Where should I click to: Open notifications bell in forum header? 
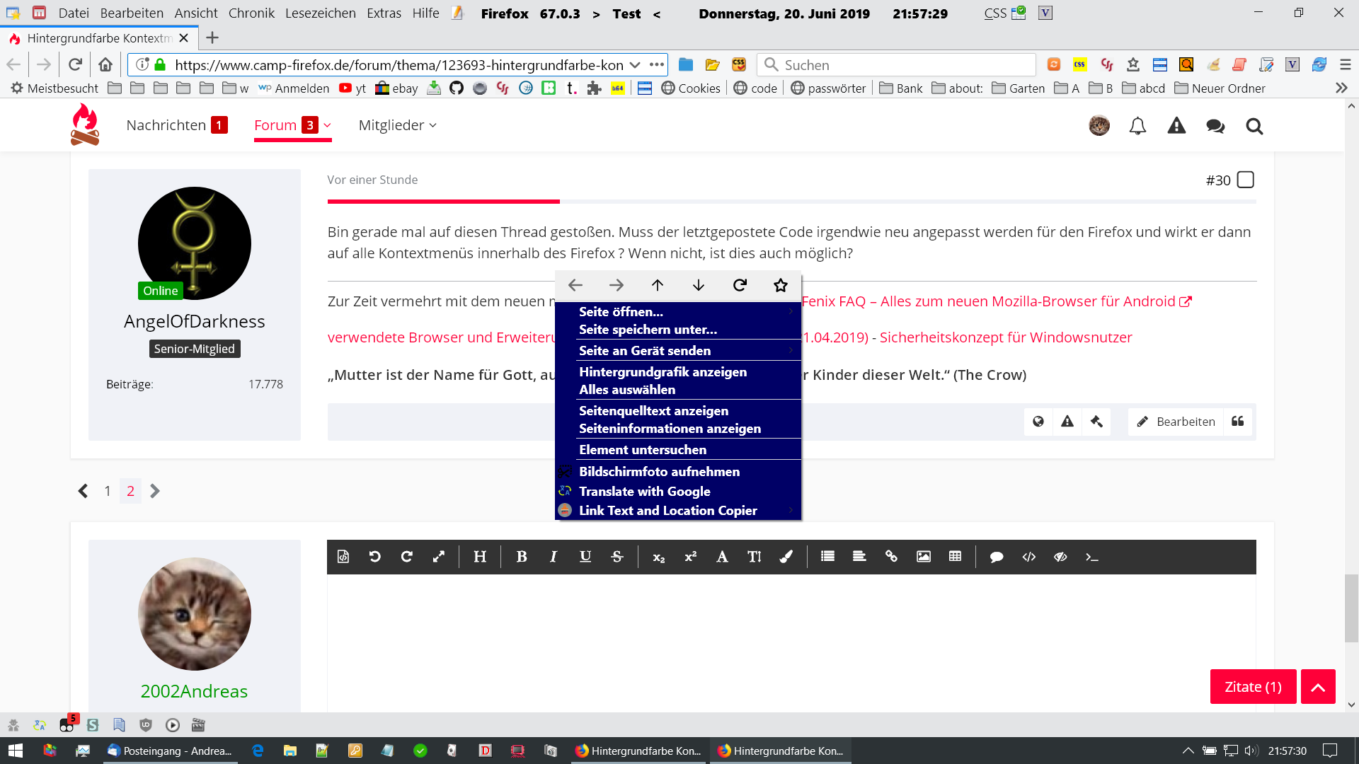click(1137, 126)
